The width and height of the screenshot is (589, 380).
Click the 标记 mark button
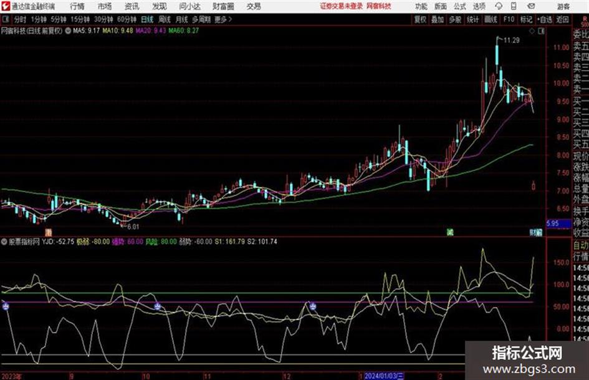coord(526,19)
